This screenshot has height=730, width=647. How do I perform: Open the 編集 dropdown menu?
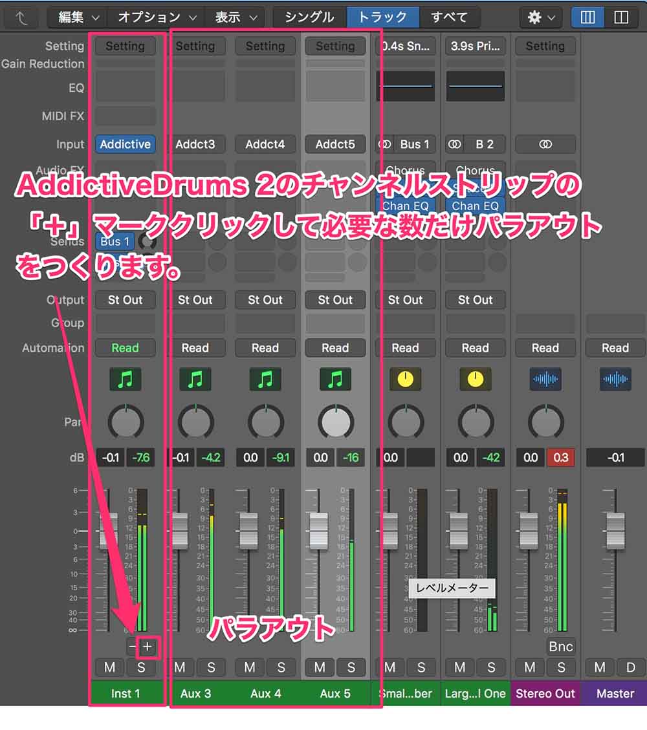78,17
